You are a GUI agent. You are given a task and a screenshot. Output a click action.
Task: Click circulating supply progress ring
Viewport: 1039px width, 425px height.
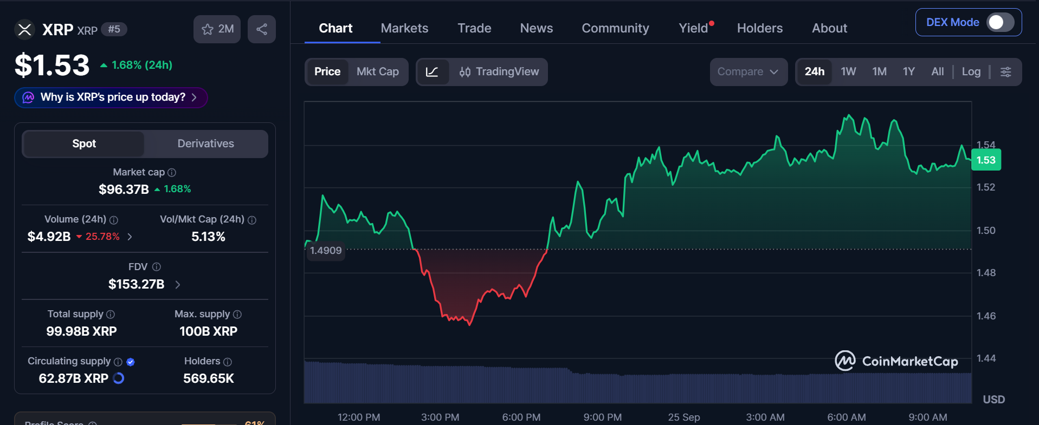pos(118,378)
